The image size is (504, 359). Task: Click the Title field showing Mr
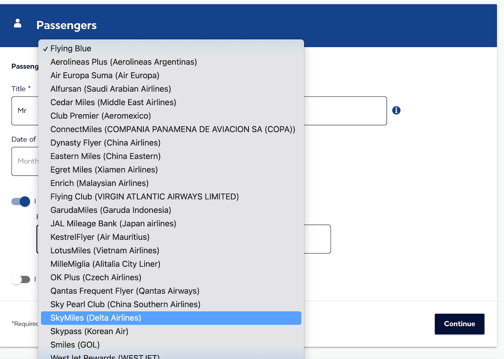[x=25, y=111]
